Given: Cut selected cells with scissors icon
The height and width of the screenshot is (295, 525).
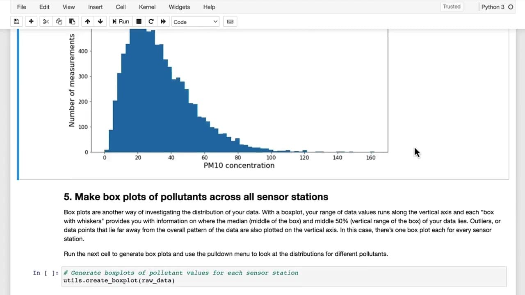Looking at the screenshot, I should coord(46,22).
